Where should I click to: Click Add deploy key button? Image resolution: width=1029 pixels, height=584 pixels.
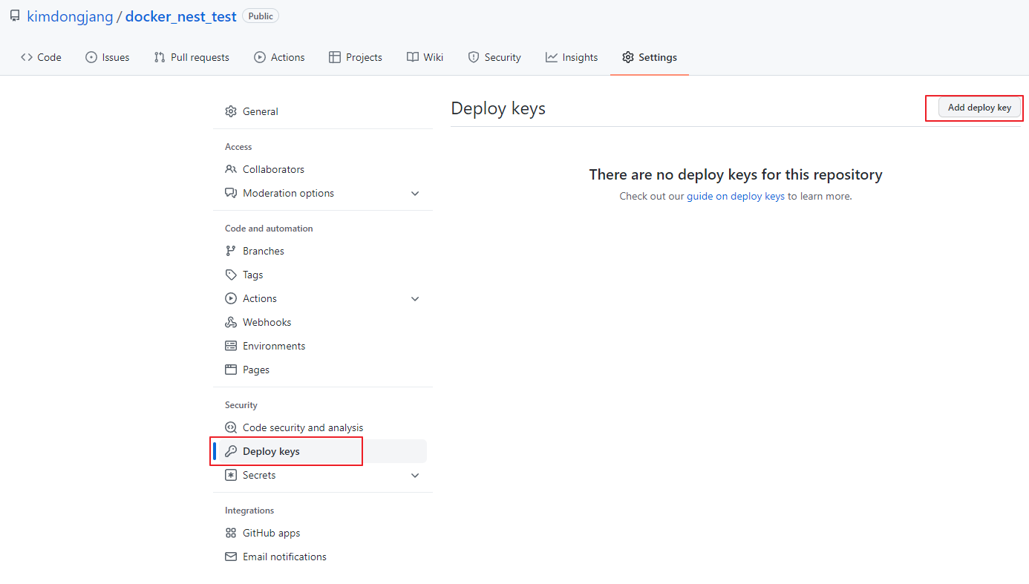coord(979,108)
